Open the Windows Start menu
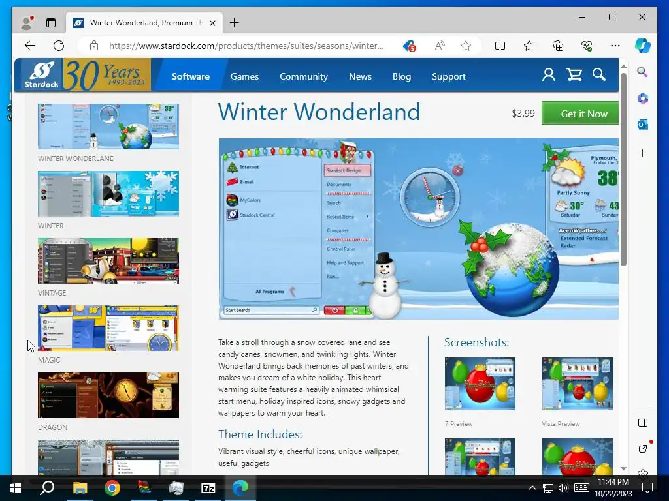Screen dimensions: 669x501 [x=16, y=488]
